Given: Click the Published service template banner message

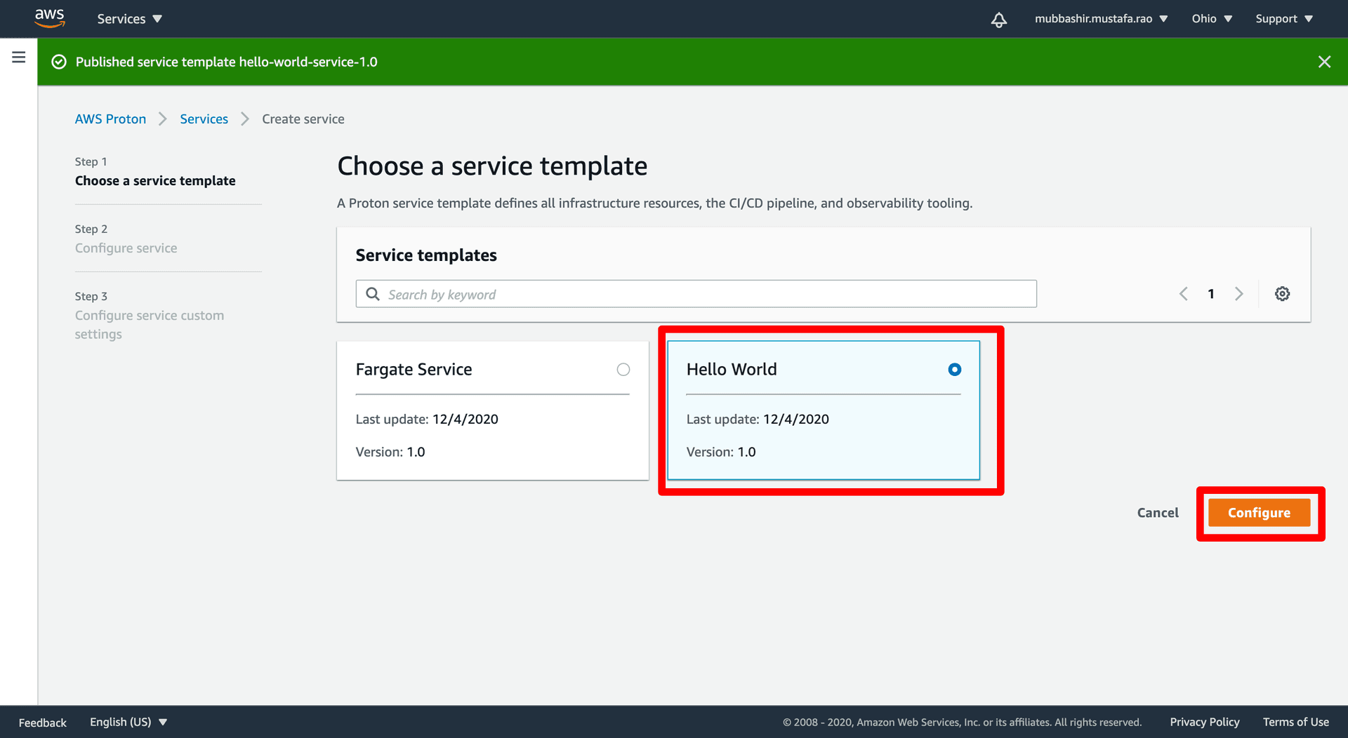Looking at the screenshot, I should pos(226,62).
